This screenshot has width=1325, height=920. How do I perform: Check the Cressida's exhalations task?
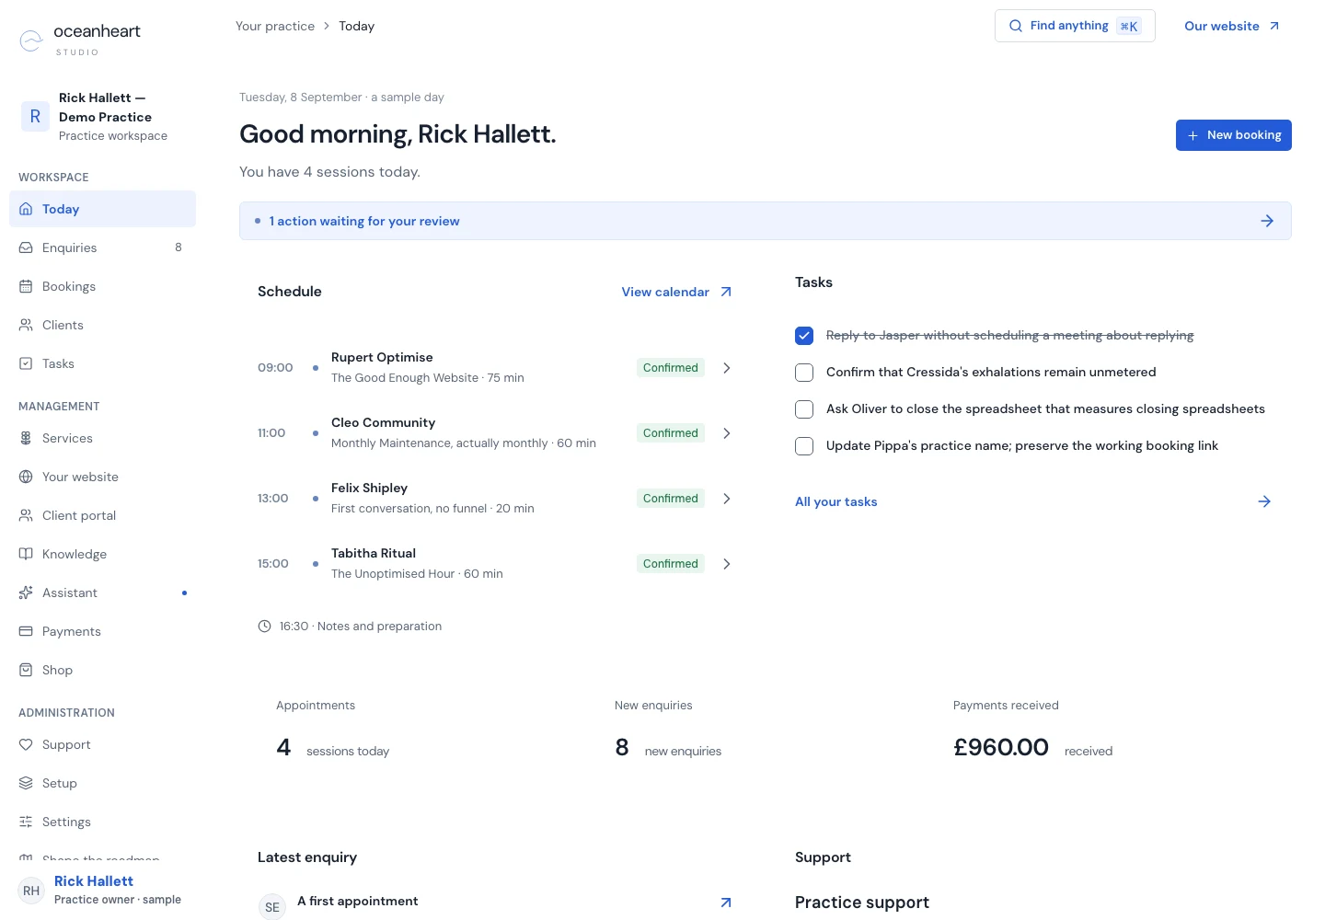(804, 373)
